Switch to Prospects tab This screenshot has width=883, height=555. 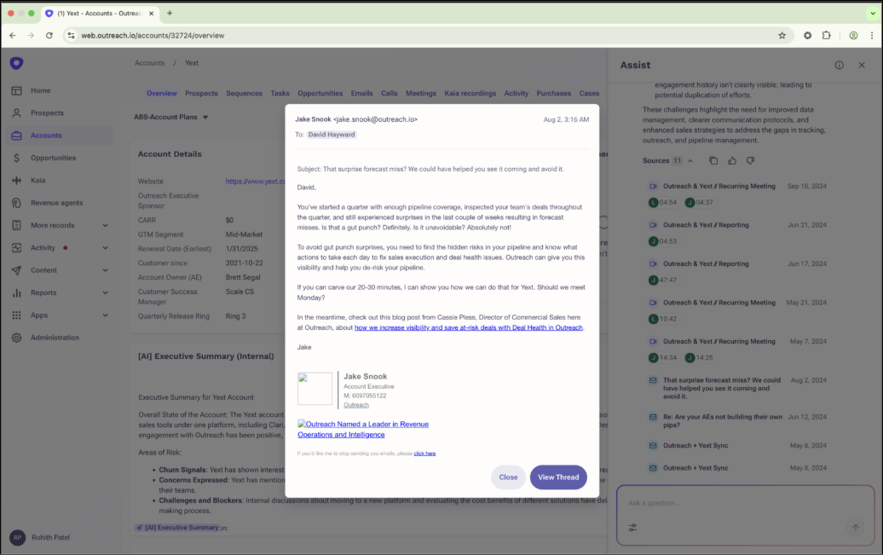[x=201, y=94]
